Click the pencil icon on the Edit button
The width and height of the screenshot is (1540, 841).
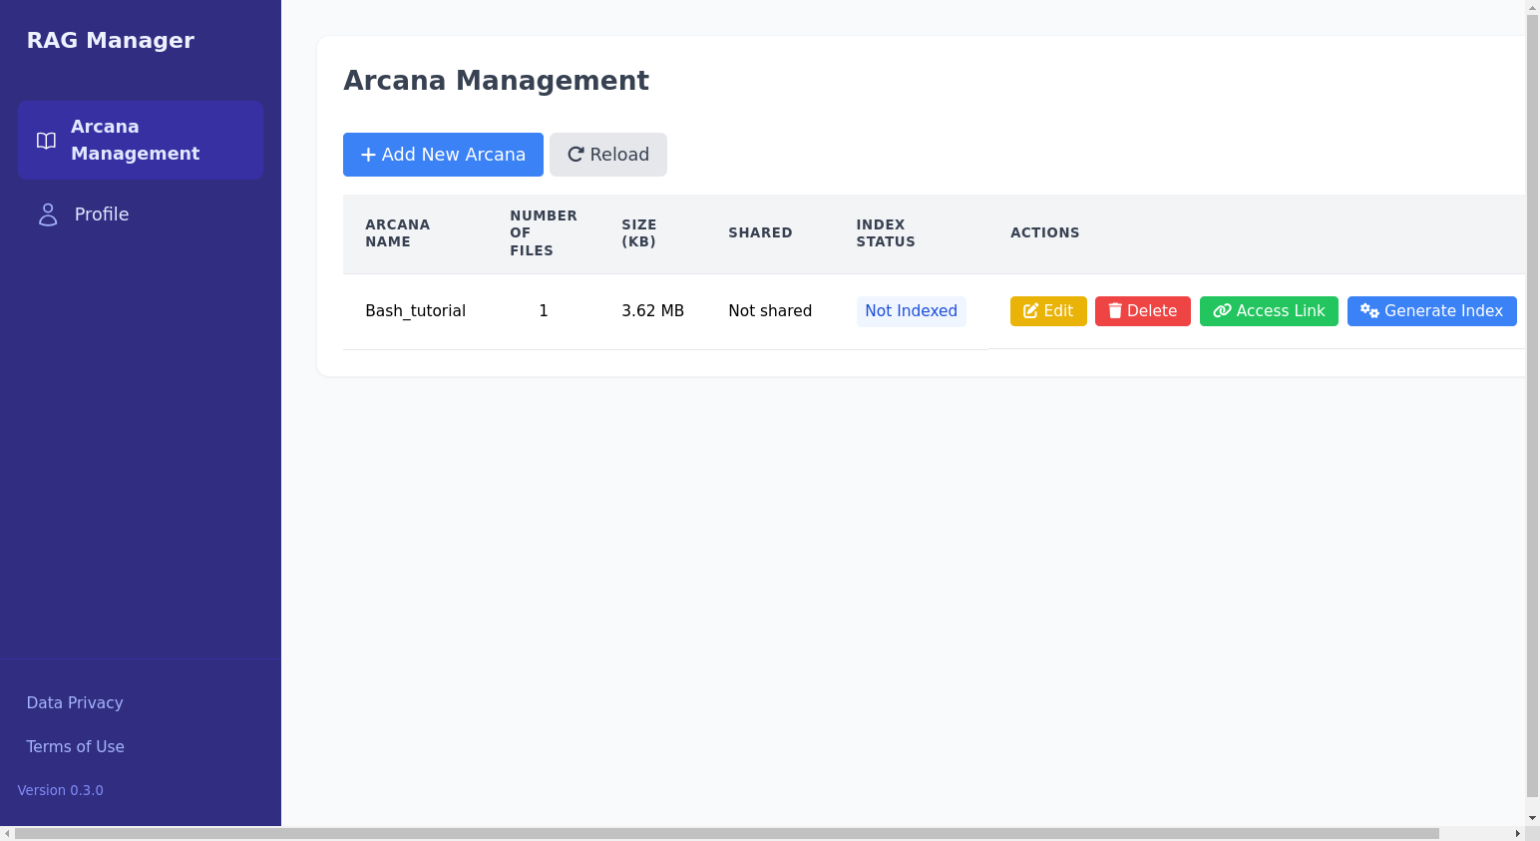click(1031, 311)
